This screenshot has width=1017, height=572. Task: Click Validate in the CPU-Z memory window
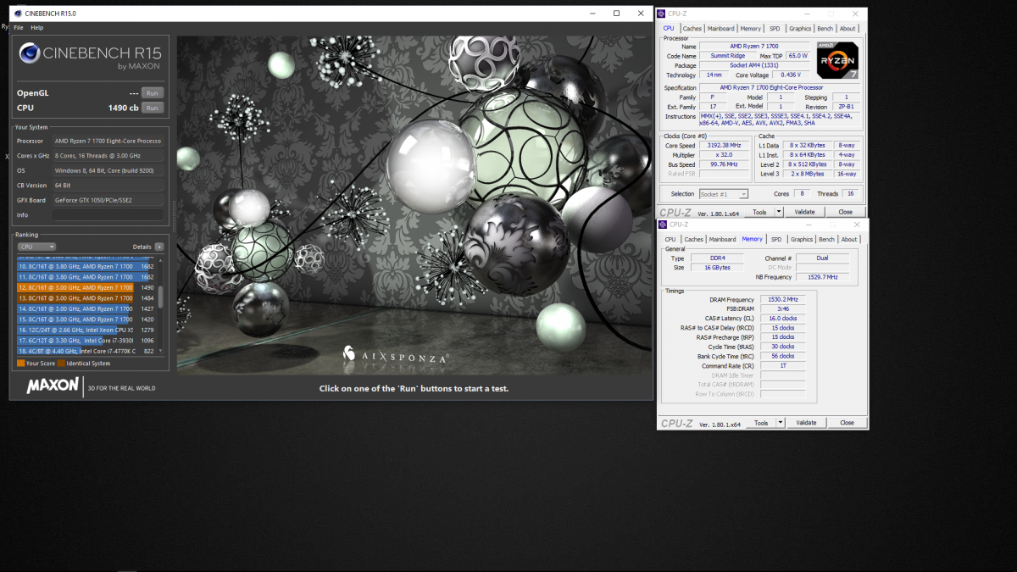(806, 423)
